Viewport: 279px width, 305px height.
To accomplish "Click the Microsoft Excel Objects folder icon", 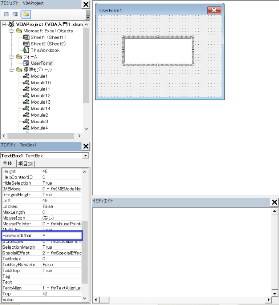I will [19, 31].
